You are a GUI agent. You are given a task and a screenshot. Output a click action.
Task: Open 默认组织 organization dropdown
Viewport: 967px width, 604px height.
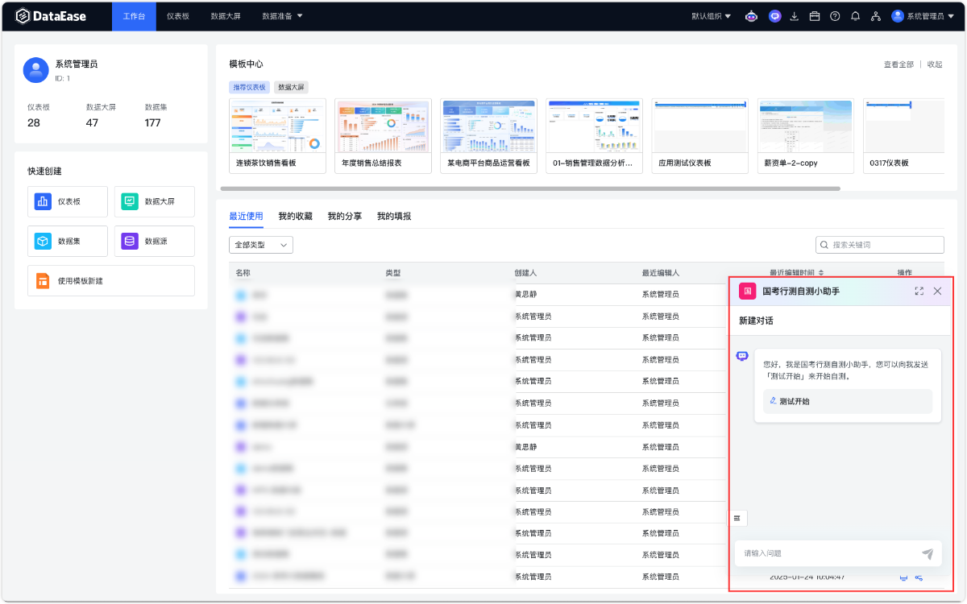click(712, 16)
